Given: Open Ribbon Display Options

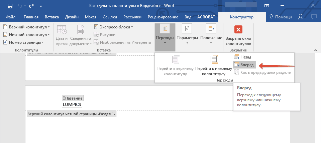Looking at the screenshot, I should coord(266,6).
